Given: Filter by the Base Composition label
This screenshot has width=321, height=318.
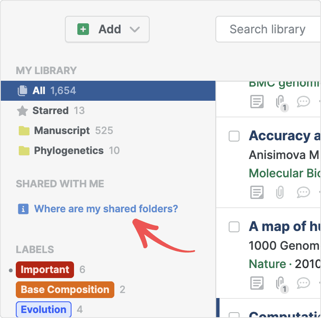Looking at the screenshot, I should click(x=65, y=290).
